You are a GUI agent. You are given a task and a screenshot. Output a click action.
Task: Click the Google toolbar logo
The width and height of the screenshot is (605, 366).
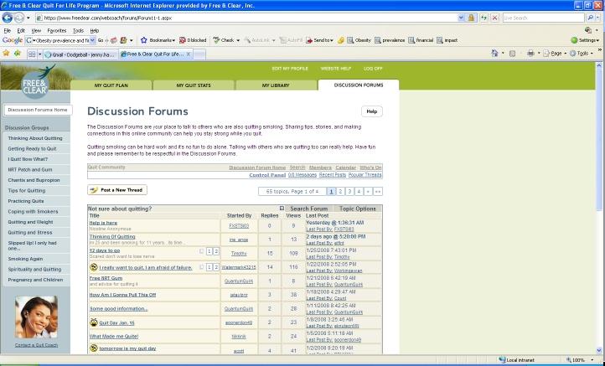click(x=13, y=39)
